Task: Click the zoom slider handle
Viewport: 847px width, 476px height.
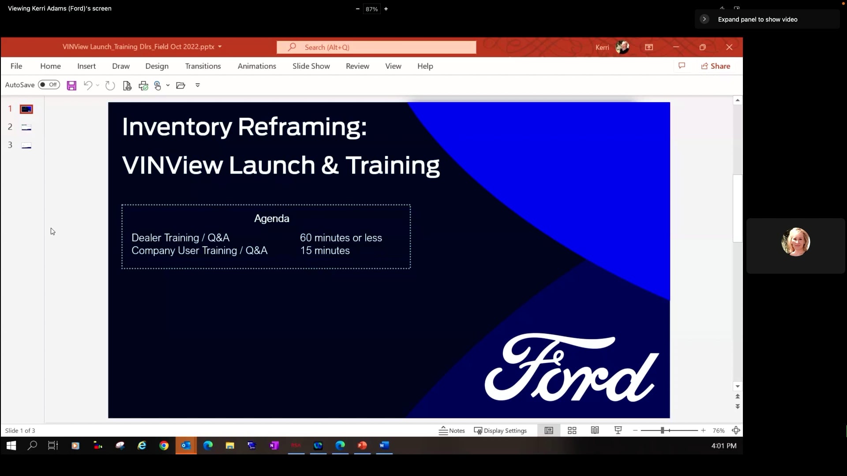Action: (x=662, y=431)
